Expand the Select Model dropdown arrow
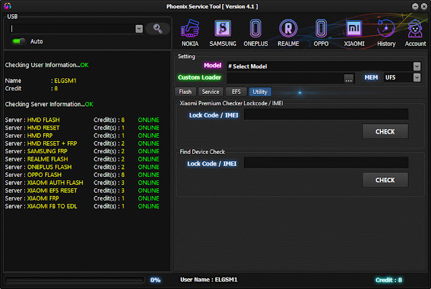This screenshot has height=289, width=431. pyautogui.click(x=417, y=66)
